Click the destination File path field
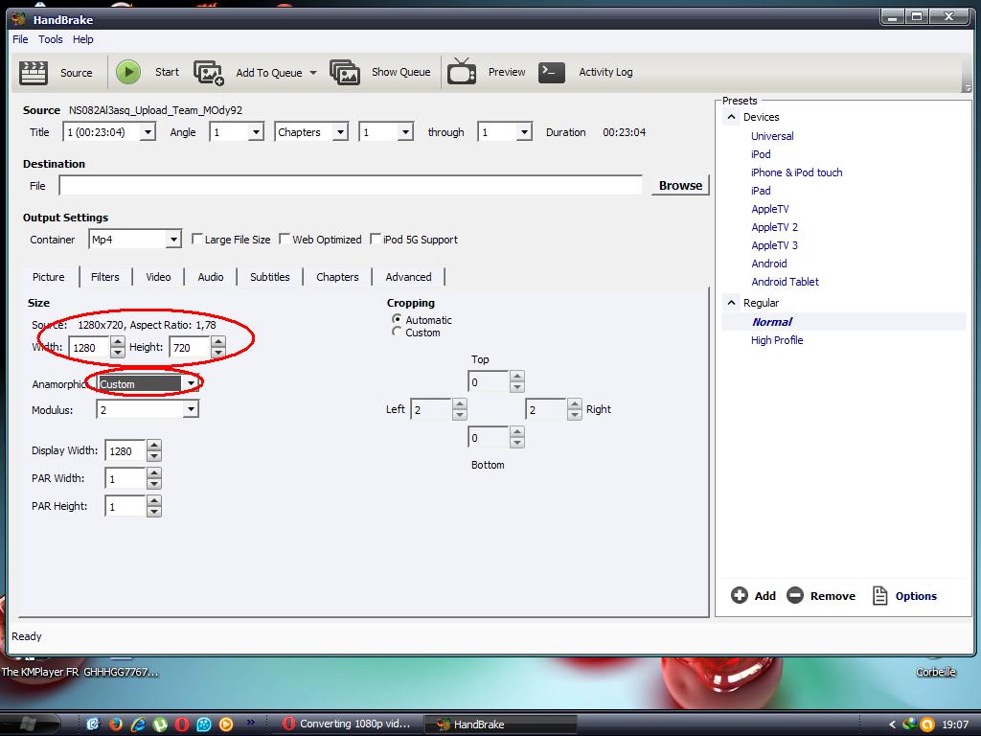The image size is (981, 736). pos(351,185)
